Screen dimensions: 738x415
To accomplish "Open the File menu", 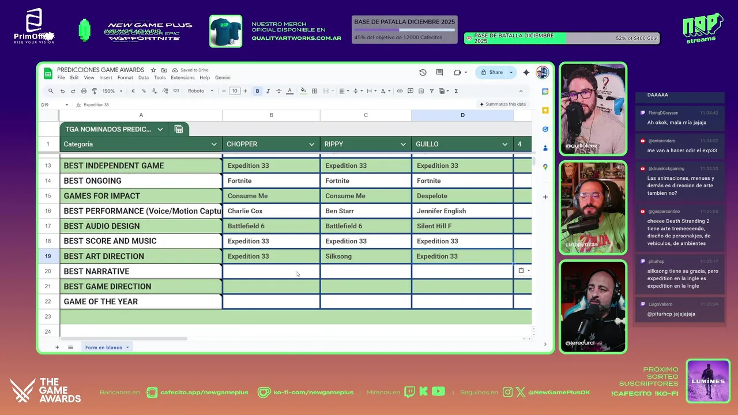I will point(61,78).
